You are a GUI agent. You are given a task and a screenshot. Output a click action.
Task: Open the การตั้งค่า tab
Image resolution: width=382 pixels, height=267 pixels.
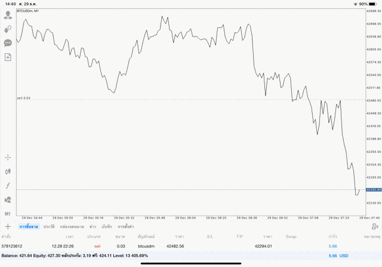pos(125,227)
